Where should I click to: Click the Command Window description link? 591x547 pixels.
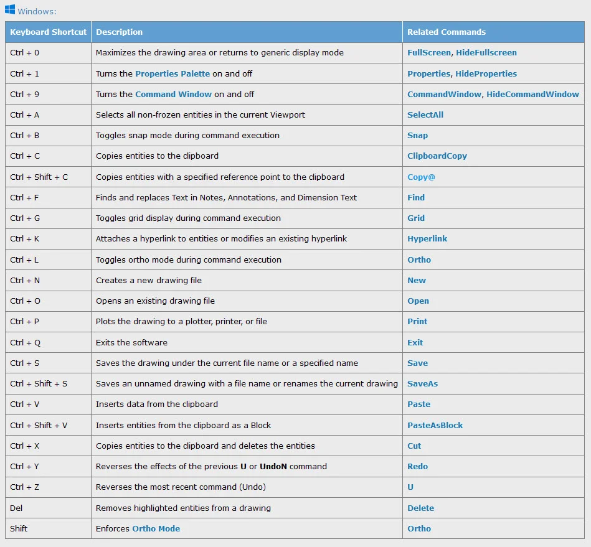tap(173, 94)
